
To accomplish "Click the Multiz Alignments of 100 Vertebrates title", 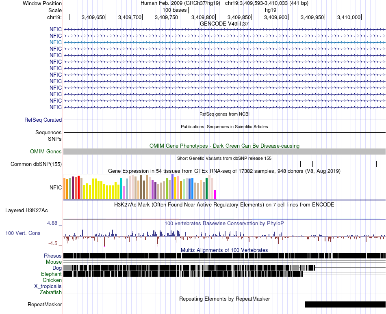I will point(224,250).
